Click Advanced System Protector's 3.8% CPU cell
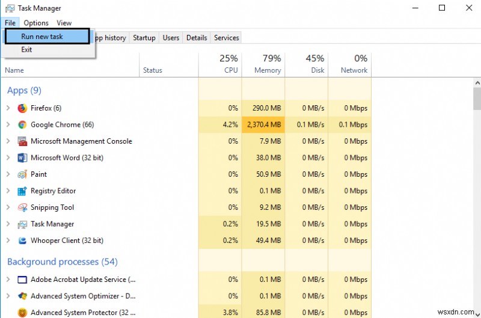The height and width of the screenshot is (318, 481). coord(220,313)
